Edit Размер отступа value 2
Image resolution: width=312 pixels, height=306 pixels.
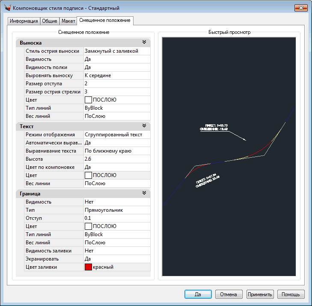[x=117, y=84]
